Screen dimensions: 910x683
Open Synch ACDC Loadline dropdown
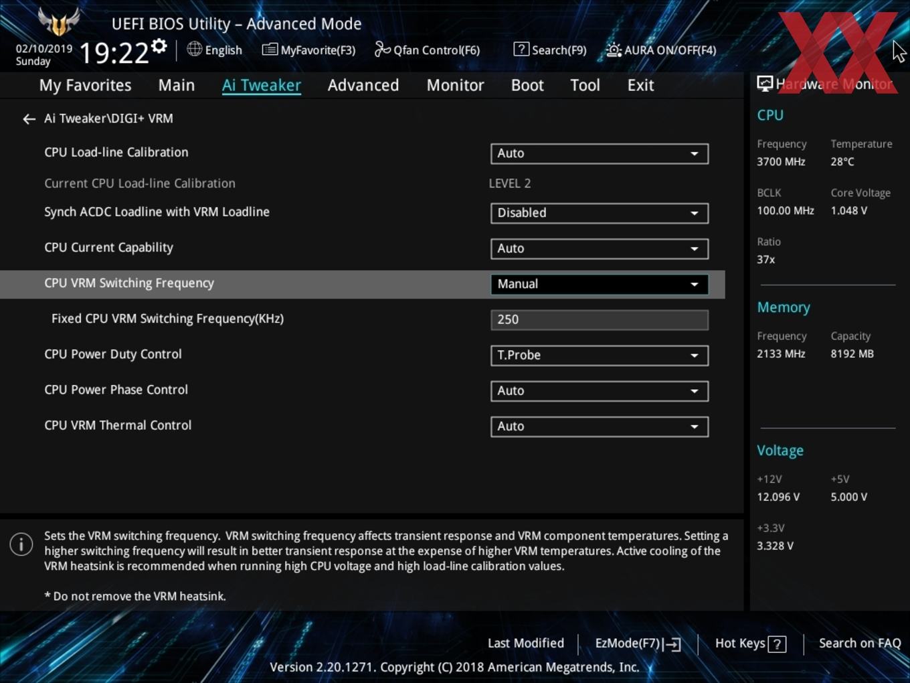(x=600, y=213)
